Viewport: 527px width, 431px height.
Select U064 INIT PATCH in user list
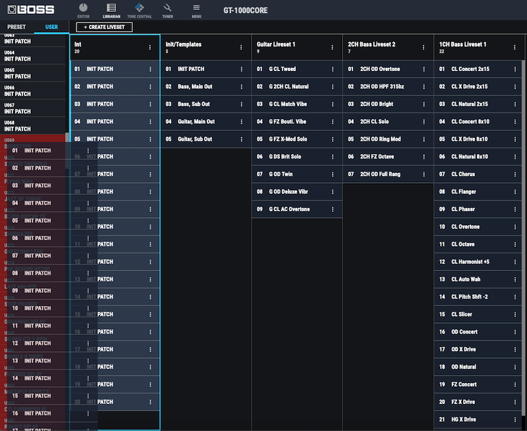(32, 56)
